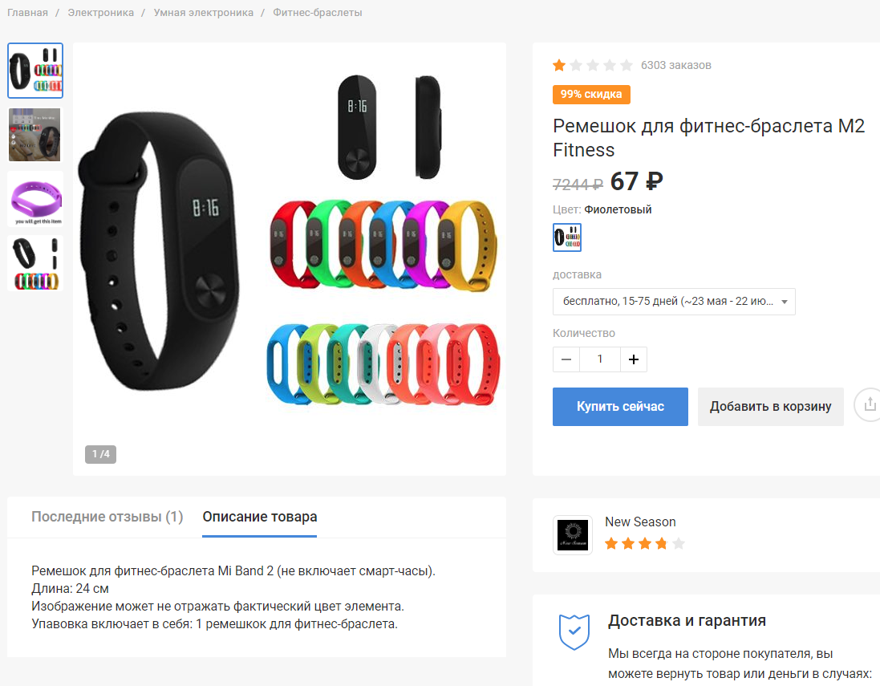The height and width of the screenshot is (686, 880).
Task: Select the purple color variant swatch
Action: 567,237
